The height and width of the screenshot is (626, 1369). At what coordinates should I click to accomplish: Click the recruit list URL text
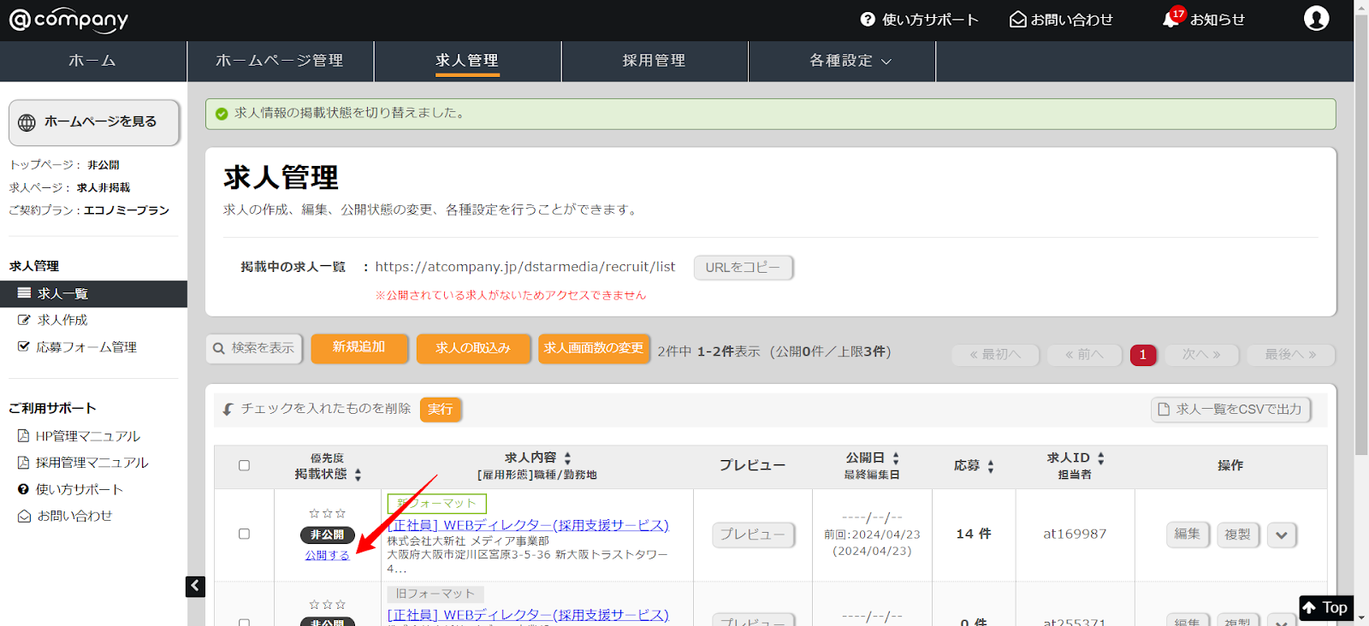coord(525,267)
